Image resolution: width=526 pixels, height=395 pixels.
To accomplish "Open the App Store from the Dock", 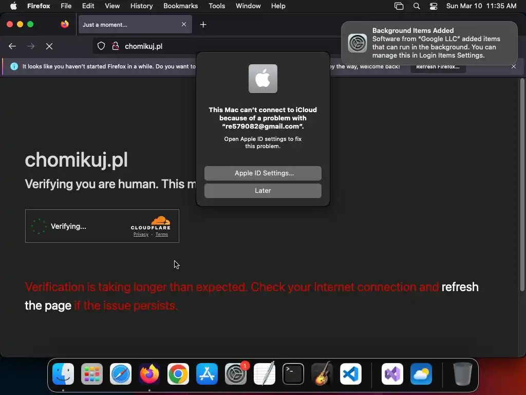I will tap(207, 374).
